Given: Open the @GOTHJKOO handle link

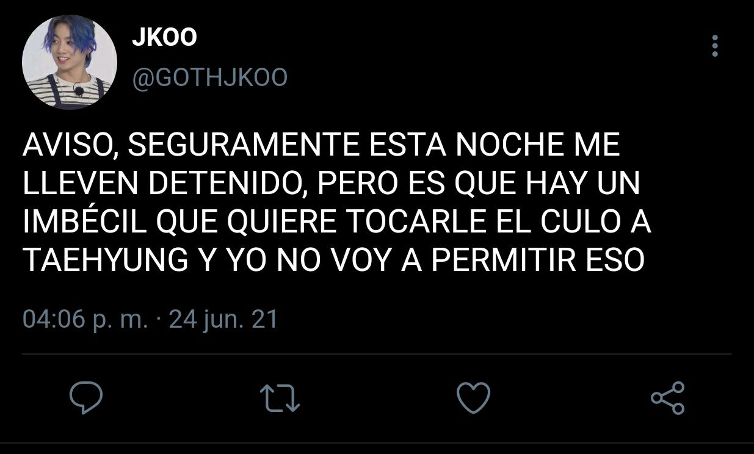Looking at the screenshot, I should 209,78.
